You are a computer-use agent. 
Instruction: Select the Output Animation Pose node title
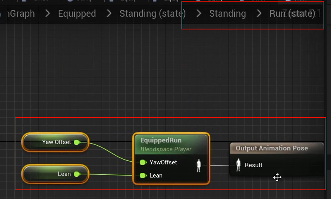[272, 148]
